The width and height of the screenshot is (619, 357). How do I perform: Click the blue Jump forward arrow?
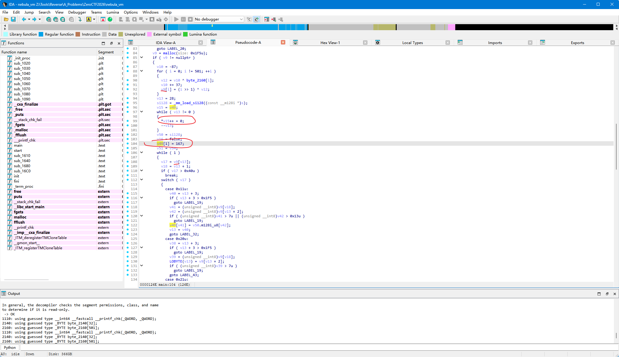click(x=34, y=19)
